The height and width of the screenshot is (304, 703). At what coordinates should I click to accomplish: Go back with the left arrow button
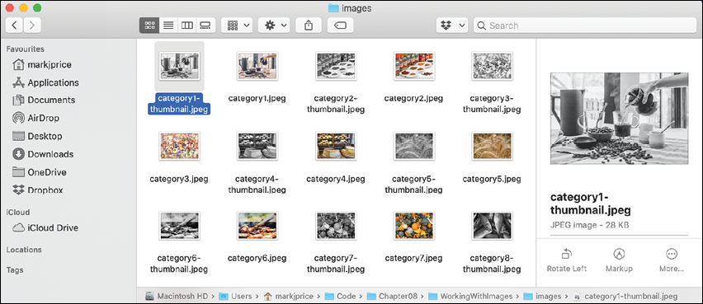pos(14,26)
